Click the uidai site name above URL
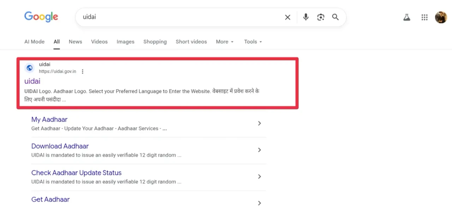The width and height of the screenshot is (452, 206). (44, 64)
